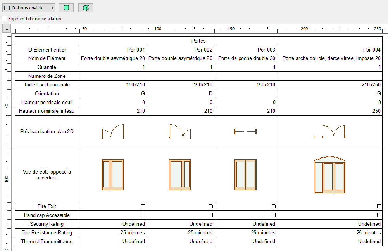Click the Taille L x H nominale header
The height and width of the screenshot is (251, 388).
tap(47, 85)
